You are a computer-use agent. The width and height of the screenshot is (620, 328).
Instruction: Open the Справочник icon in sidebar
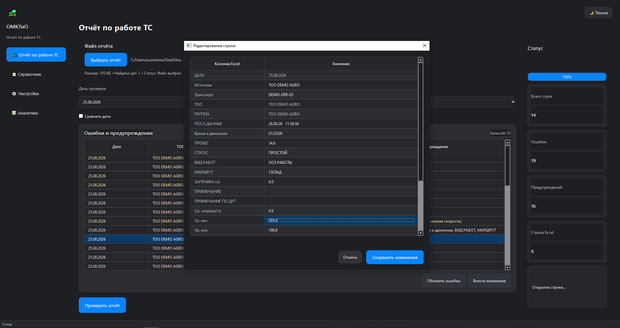14,75
